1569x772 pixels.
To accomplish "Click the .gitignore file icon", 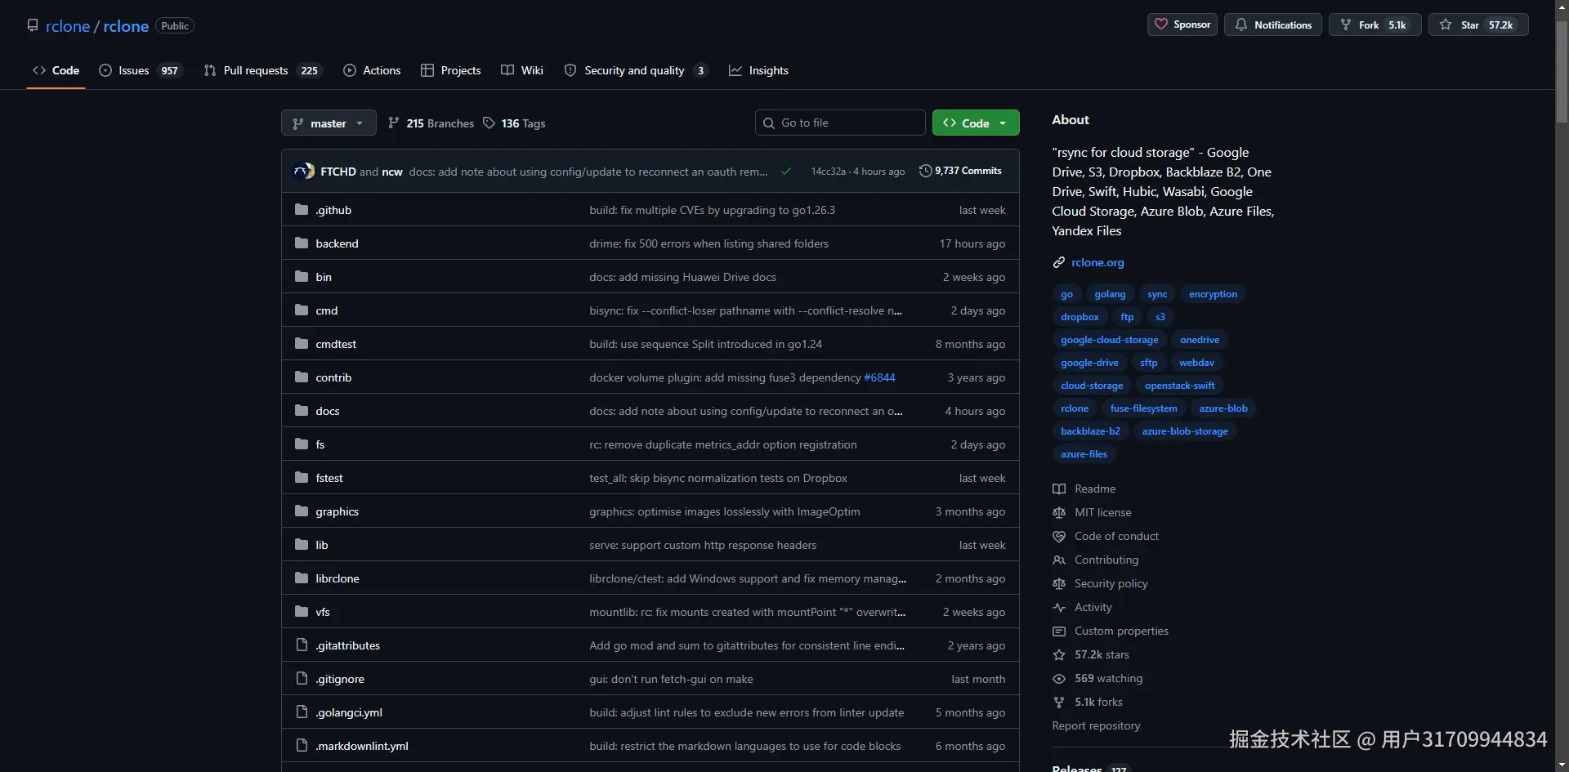I will (x=302, y=679).
